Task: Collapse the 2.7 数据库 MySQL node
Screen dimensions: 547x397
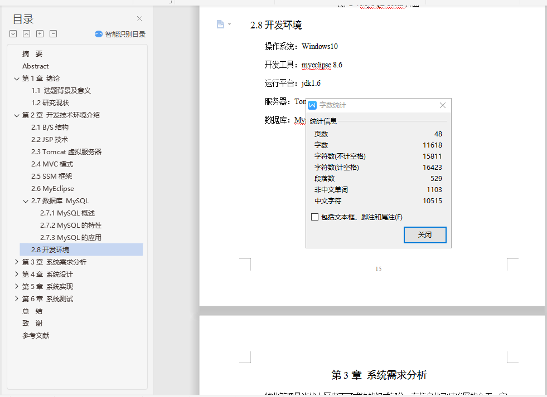Action: click(x=26, y=202)
